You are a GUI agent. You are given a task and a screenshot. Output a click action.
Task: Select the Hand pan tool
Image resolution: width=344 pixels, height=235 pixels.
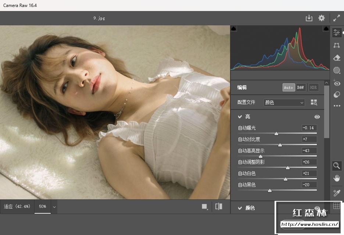tap(336, 178)
